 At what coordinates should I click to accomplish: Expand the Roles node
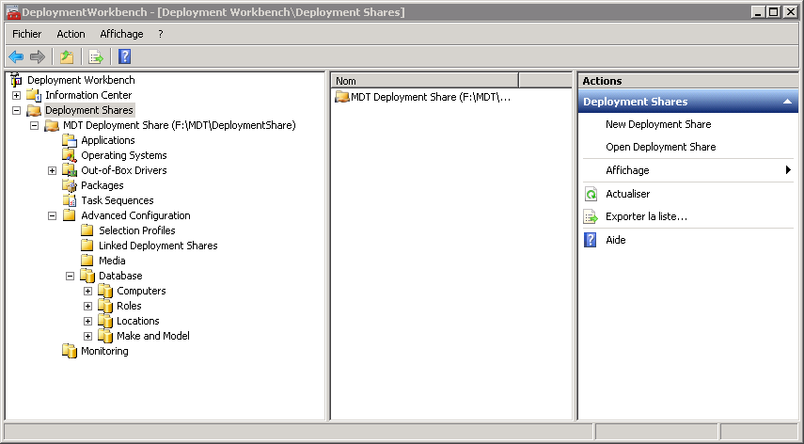[x=88, y=306]
